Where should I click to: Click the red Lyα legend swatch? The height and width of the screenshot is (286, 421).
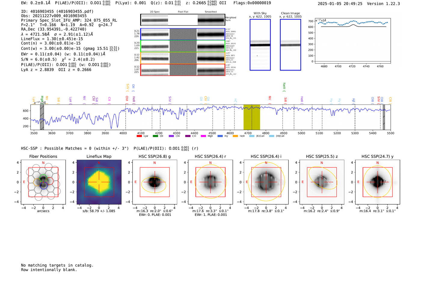tap(139, 136)
